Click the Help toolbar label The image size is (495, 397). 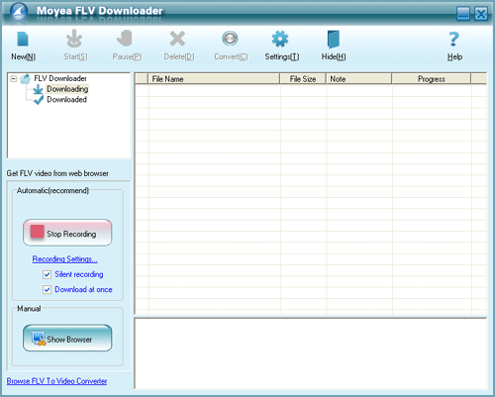click(x=454, y=56)
